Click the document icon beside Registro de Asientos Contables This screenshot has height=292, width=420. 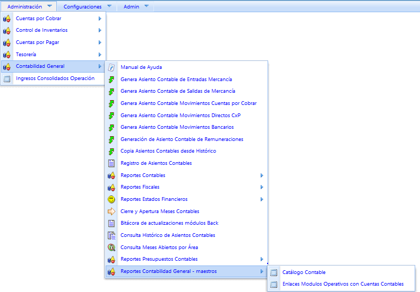pyautogui.click(x=112, y=163)
